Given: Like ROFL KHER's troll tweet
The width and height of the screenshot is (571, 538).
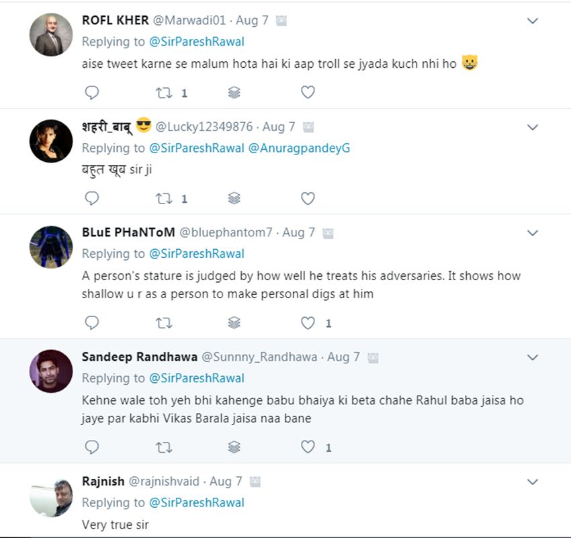Looking at the screenshot, I should click(308, 93).
